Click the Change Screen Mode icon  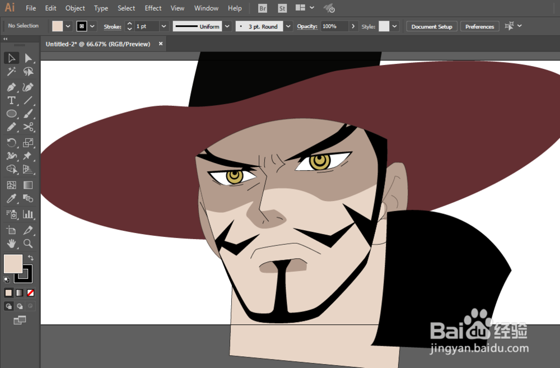click(20, 320)
